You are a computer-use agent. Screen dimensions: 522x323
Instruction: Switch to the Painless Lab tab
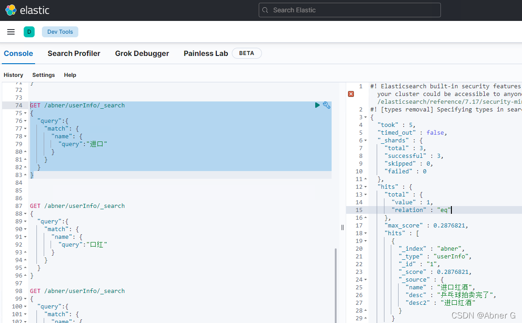point(206,54)
